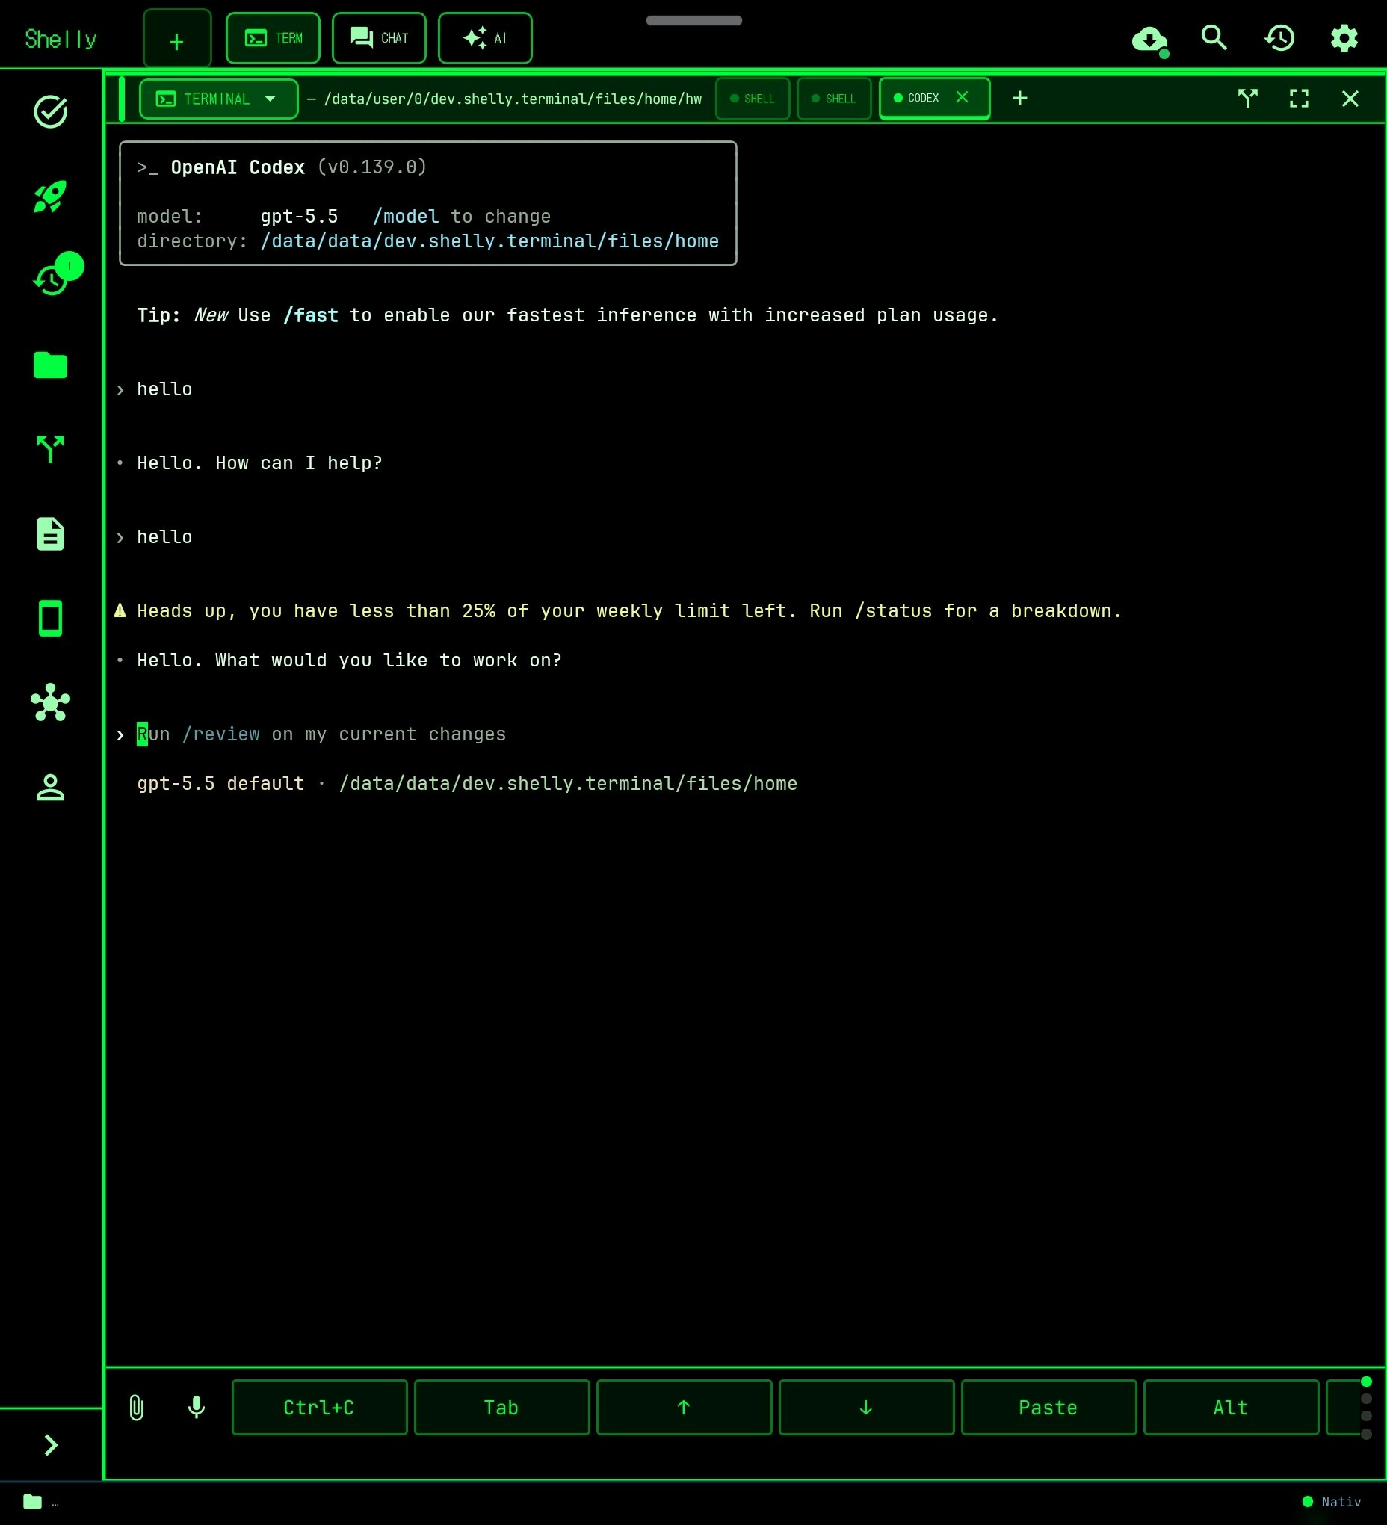Open the file browser folder icon in sidebar
The height and width of the screenshot is (1525, 1387).
tap(51, 365)
